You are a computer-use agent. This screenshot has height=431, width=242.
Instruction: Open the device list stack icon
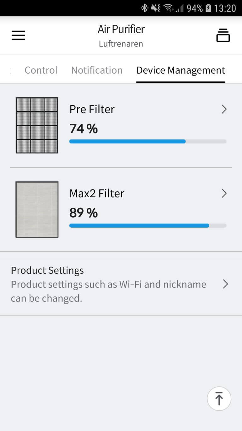point(223,35)
